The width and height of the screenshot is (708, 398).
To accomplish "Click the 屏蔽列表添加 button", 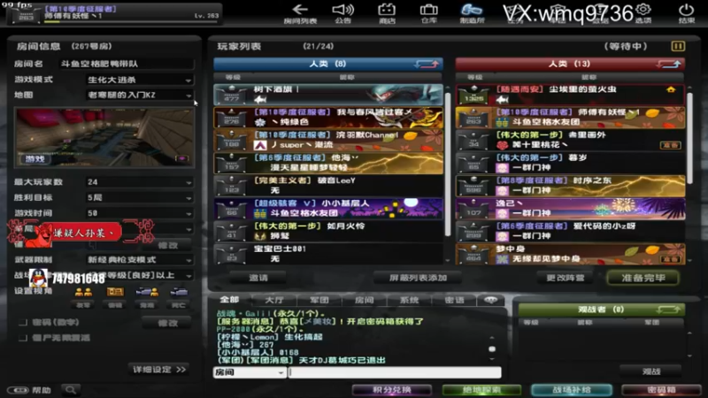I will point(418,278).
